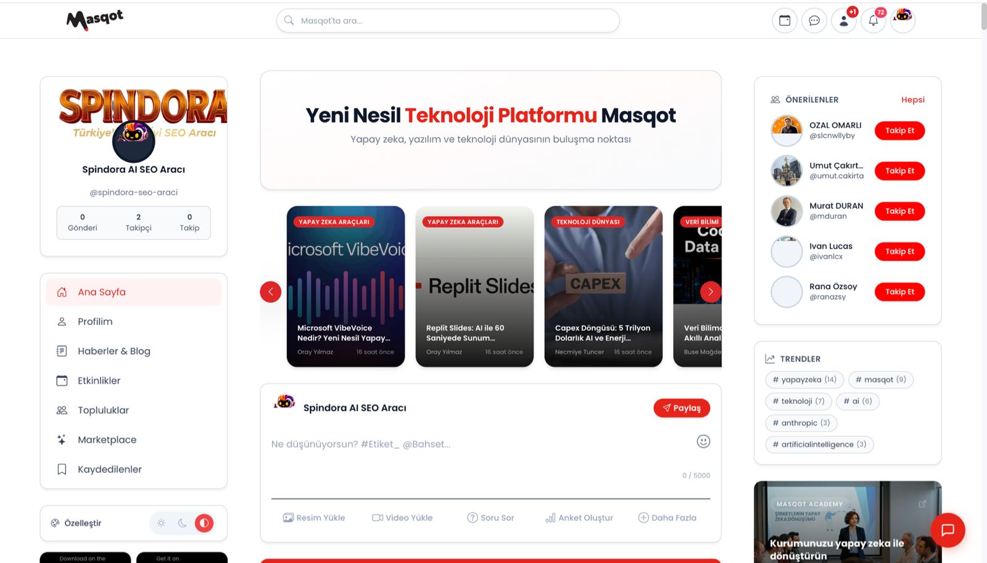Select dark theme moon icon
The image size is (987, 563).
tap(183, 523)
